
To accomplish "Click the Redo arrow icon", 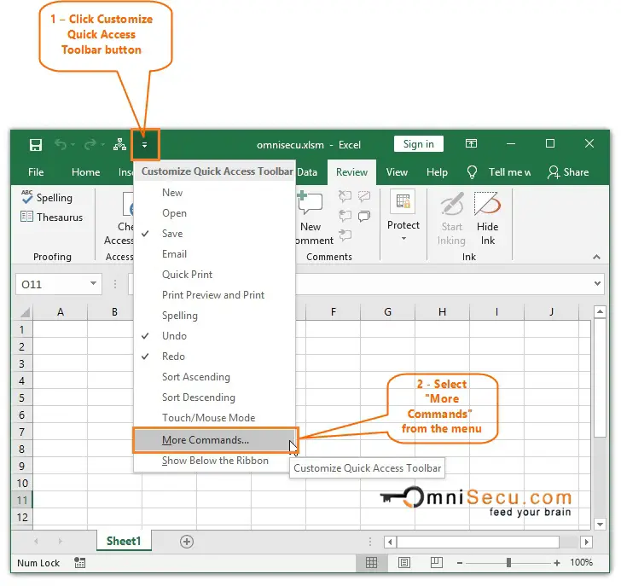I will pos(90,145).
